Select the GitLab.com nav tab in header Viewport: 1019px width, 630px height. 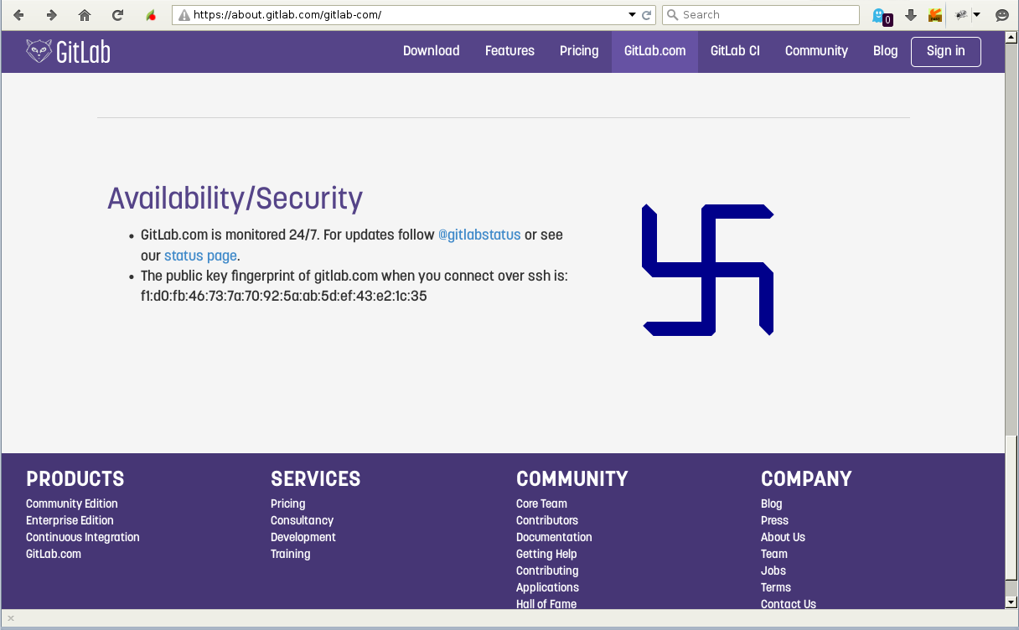pos(654,51)
